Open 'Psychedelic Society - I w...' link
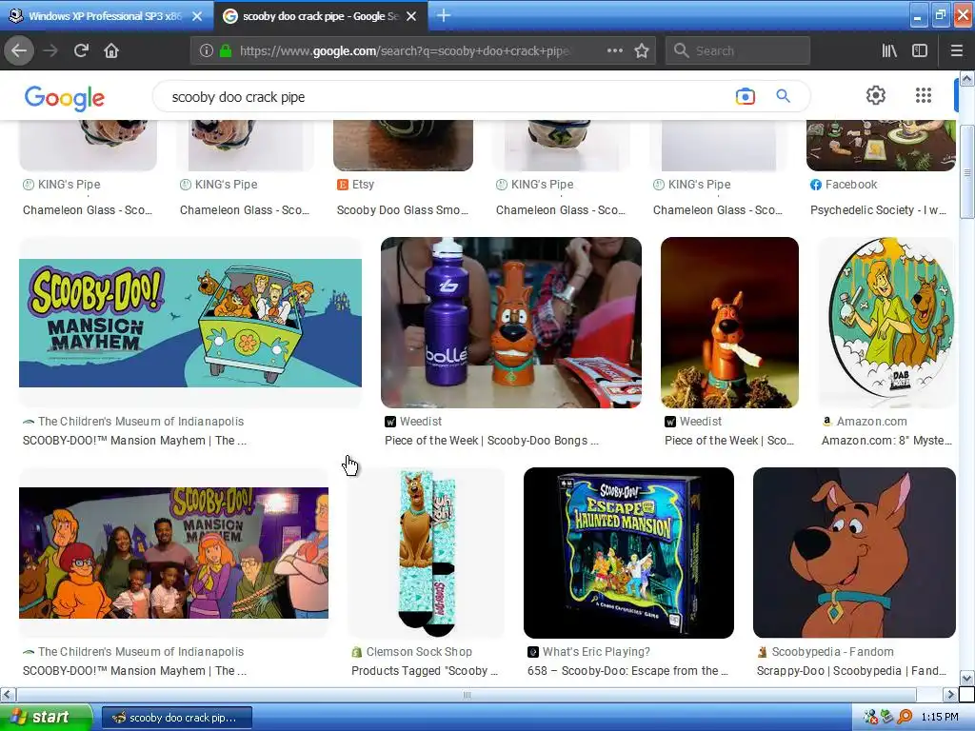Viewport: 975px width, 731px height. click(x=878, y=210)
